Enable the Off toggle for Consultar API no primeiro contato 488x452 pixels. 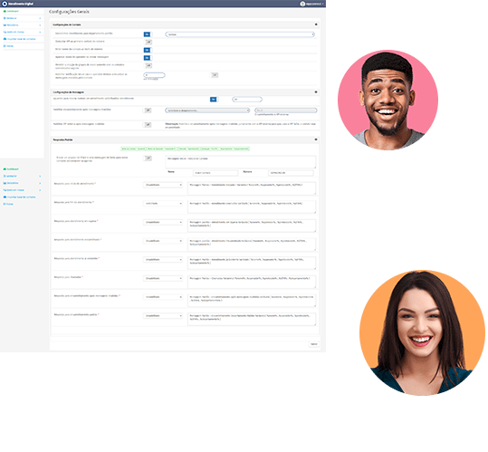click(148, 42)
